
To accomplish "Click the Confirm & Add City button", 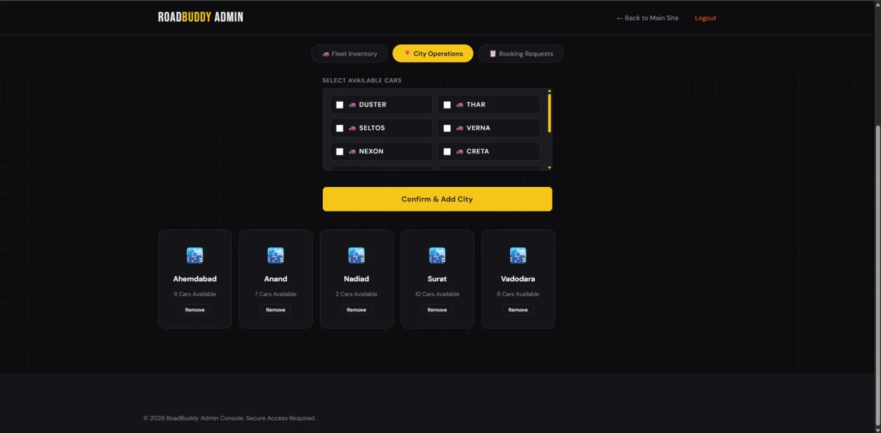I will click(437, 199).
